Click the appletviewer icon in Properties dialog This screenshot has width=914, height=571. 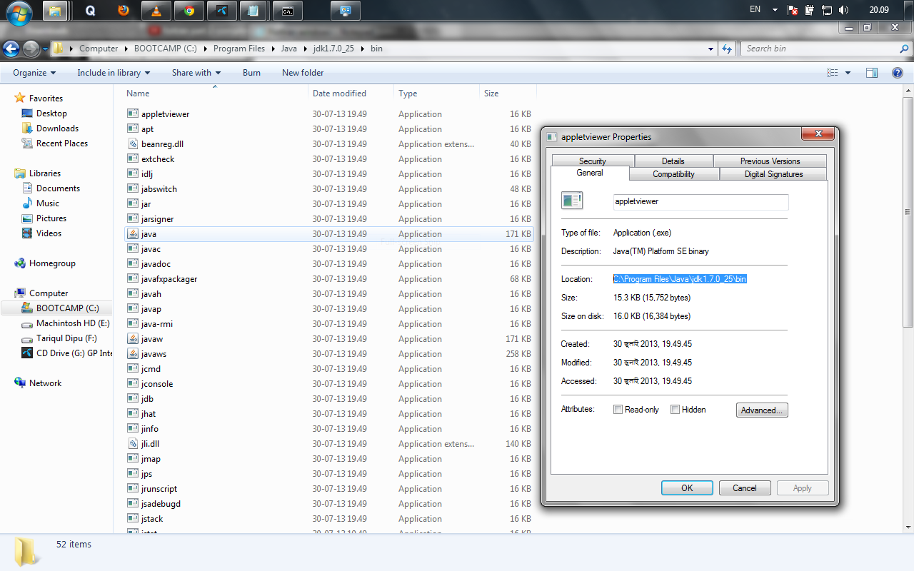tap(572, 201)
